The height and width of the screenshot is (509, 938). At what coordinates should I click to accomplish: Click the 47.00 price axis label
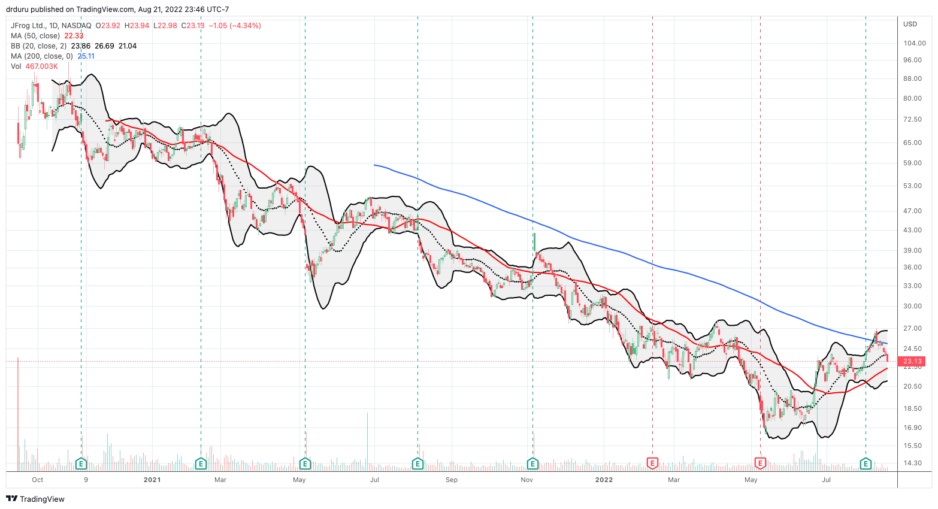[912, 211]
